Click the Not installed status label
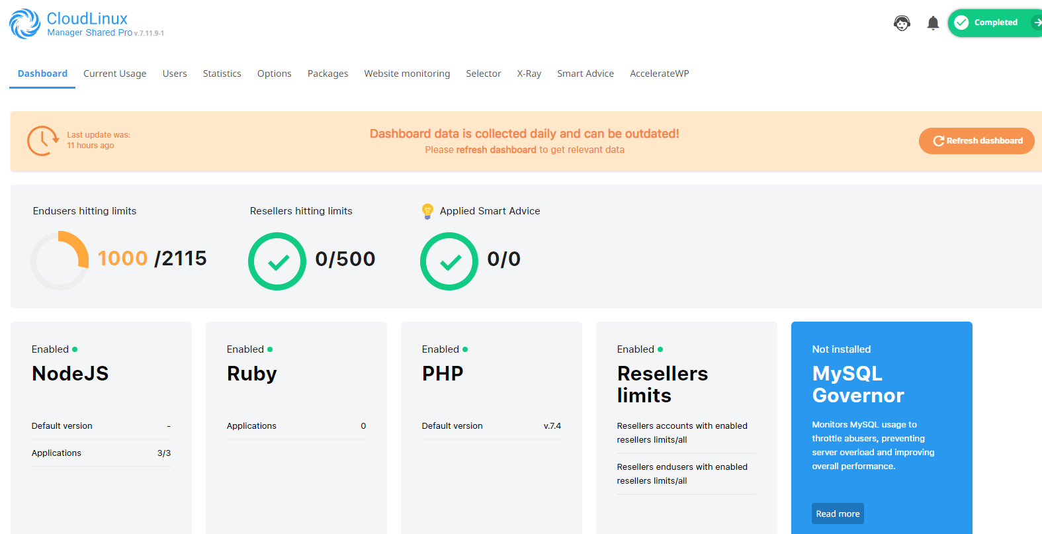1042x534 pixels. click(x=842, y=349)
